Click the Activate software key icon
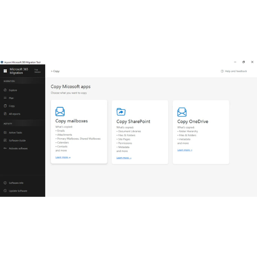Screen dimensions: 257x257 pos(5,148)
